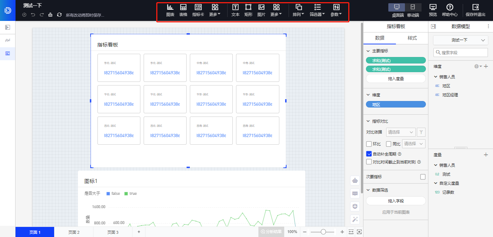
Task: Select the 表格 table tool
Action: point(183,10)
